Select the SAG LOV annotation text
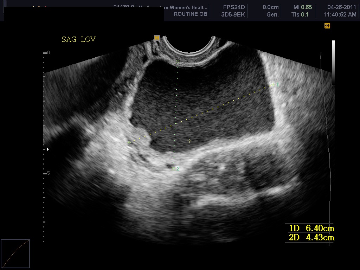This screenshot has height=270, width=360. [78, 39]
